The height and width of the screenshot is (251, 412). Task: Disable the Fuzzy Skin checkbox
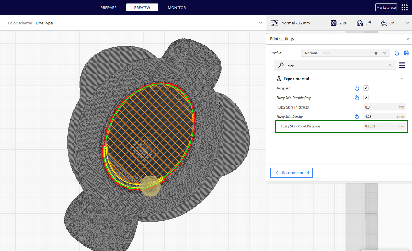click(x=366, y=88)
